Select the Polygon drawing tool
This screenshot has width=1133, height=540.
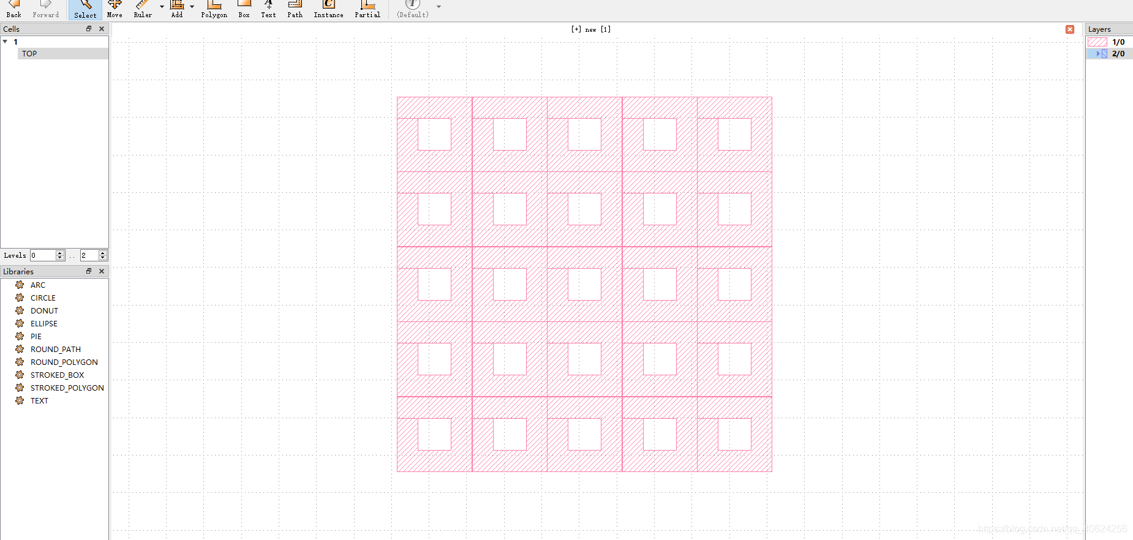click(214, 9)
